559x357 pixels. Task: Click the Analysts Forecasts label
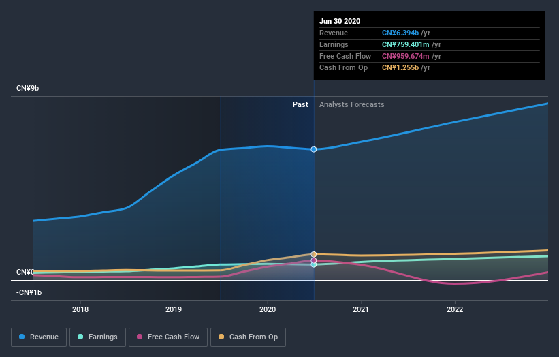(x=352, y=104)
